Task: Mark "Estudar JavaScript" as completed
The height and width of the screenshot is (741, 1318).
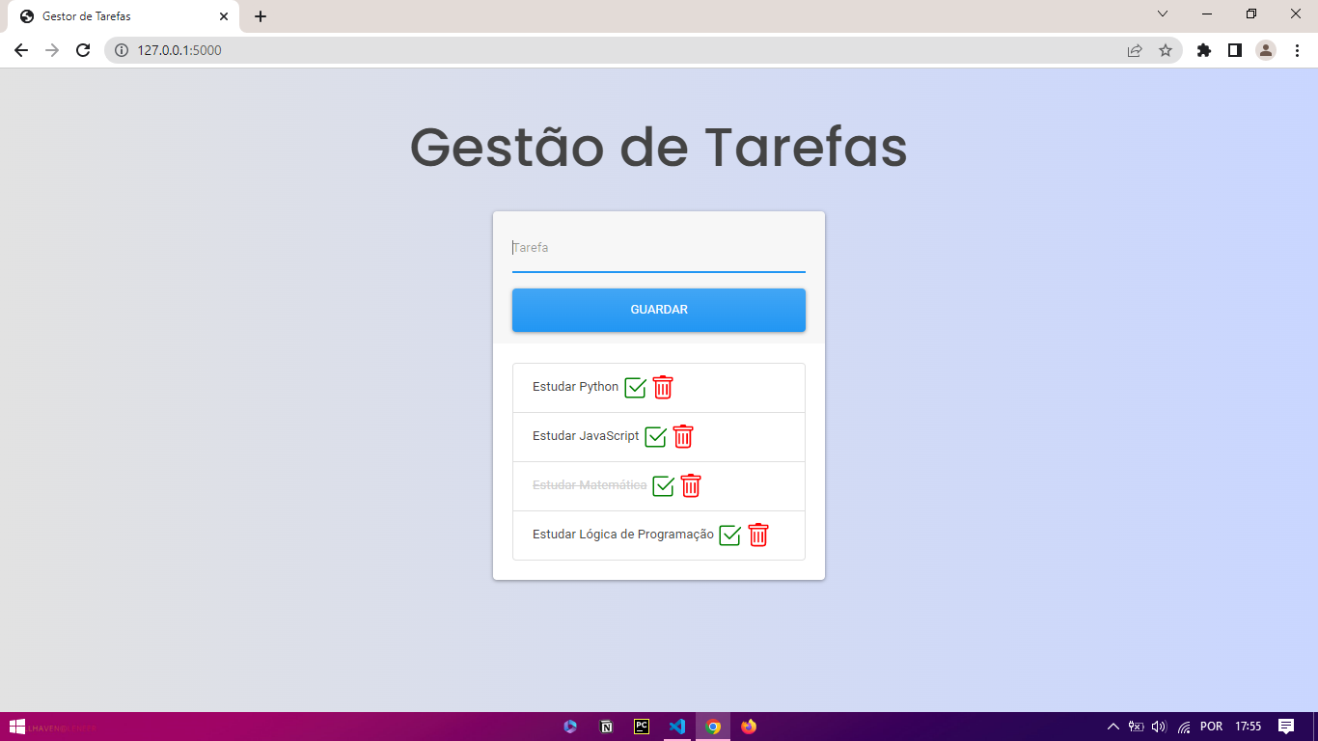Action: click(655, 436)
